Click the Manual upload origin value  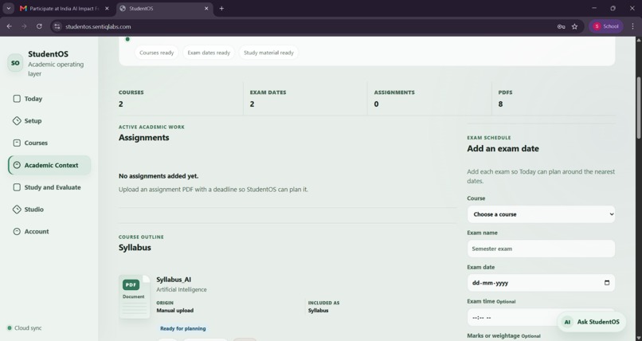[x=174, y=310]
